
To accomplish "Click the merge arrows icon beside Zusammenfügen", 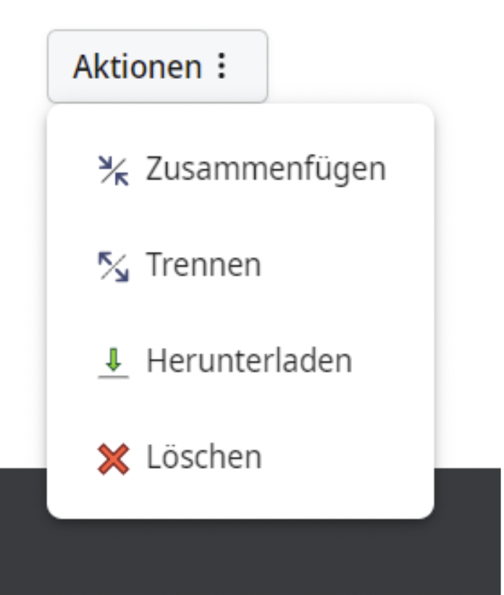I will click(113, 169).
